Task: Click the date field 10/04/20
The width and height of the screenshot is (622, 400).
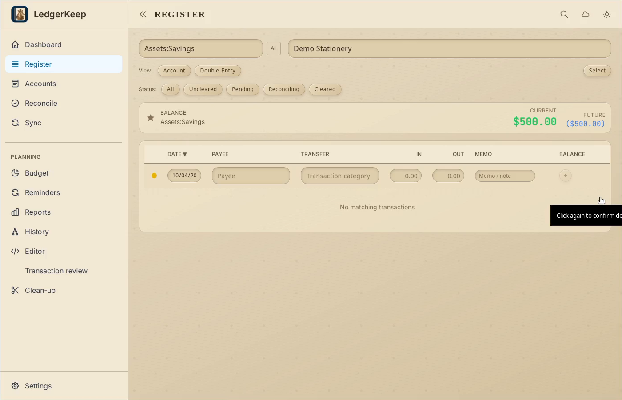Action: click(184, 176)
